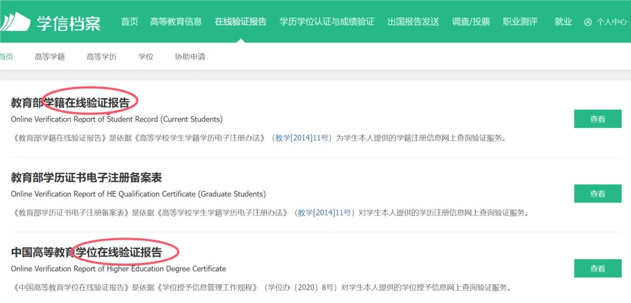
Task: Click 查看 for 教育部学历证书电子注册备案表
Action: 598,194
